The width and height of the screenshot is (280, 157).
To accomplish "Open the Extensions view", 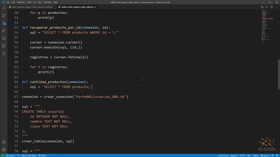I will (x=4, y=46).
